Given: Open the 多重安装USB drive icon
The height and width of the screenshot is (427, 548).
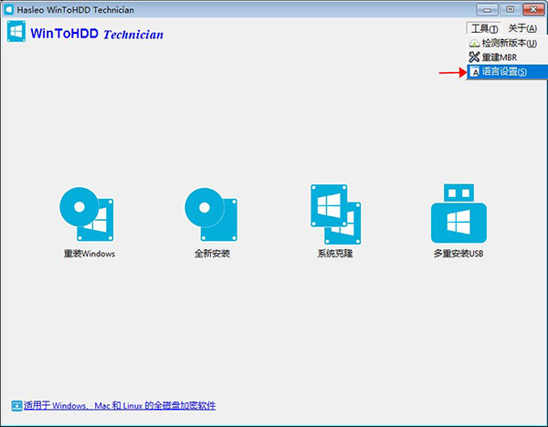Looking at the screenshot, I should click(x=458, y=213).
